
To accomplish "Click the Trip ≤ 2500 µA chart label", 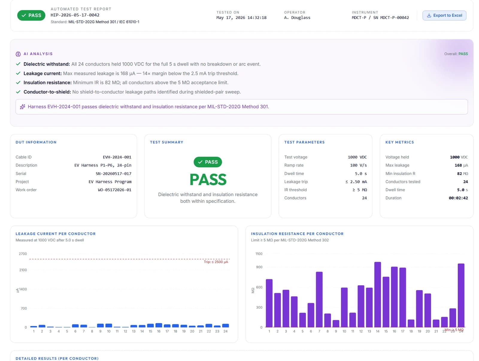I will [x=216, y=262].
